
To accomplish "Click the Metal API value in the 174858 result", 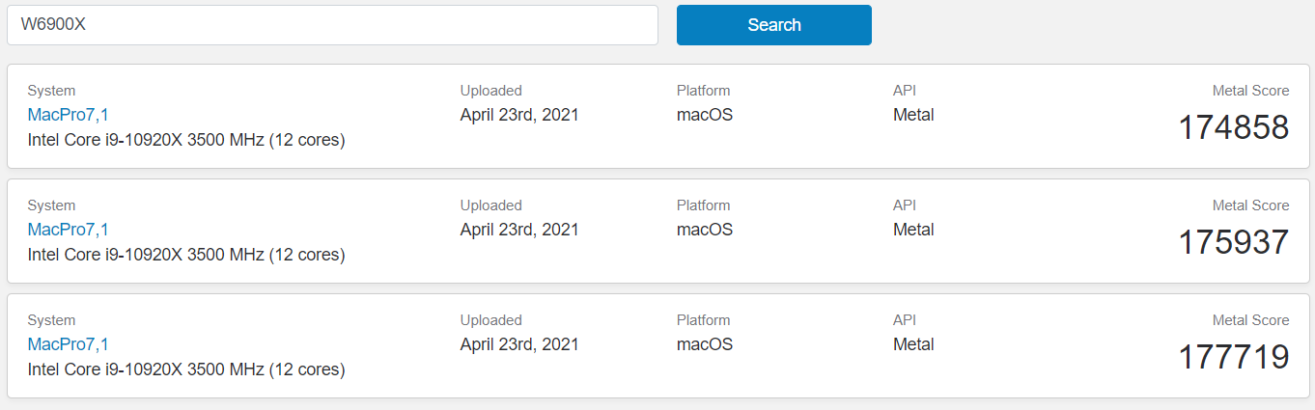I will pos(913,115).
